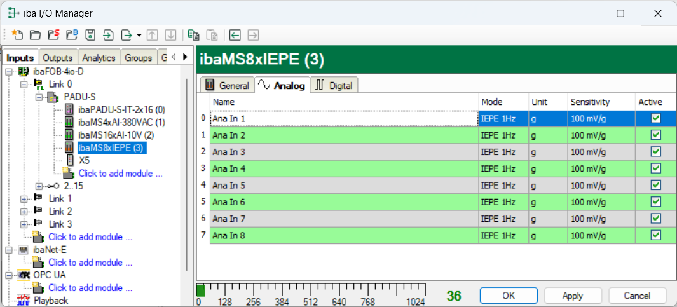Edit the Ana In 1 name field

pos(344,118)
